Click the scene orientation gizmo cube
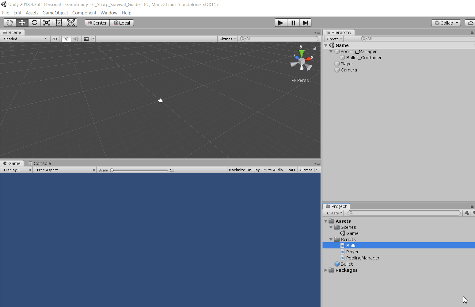This screenshot has height=307, width=475. (x=302, y=62)
